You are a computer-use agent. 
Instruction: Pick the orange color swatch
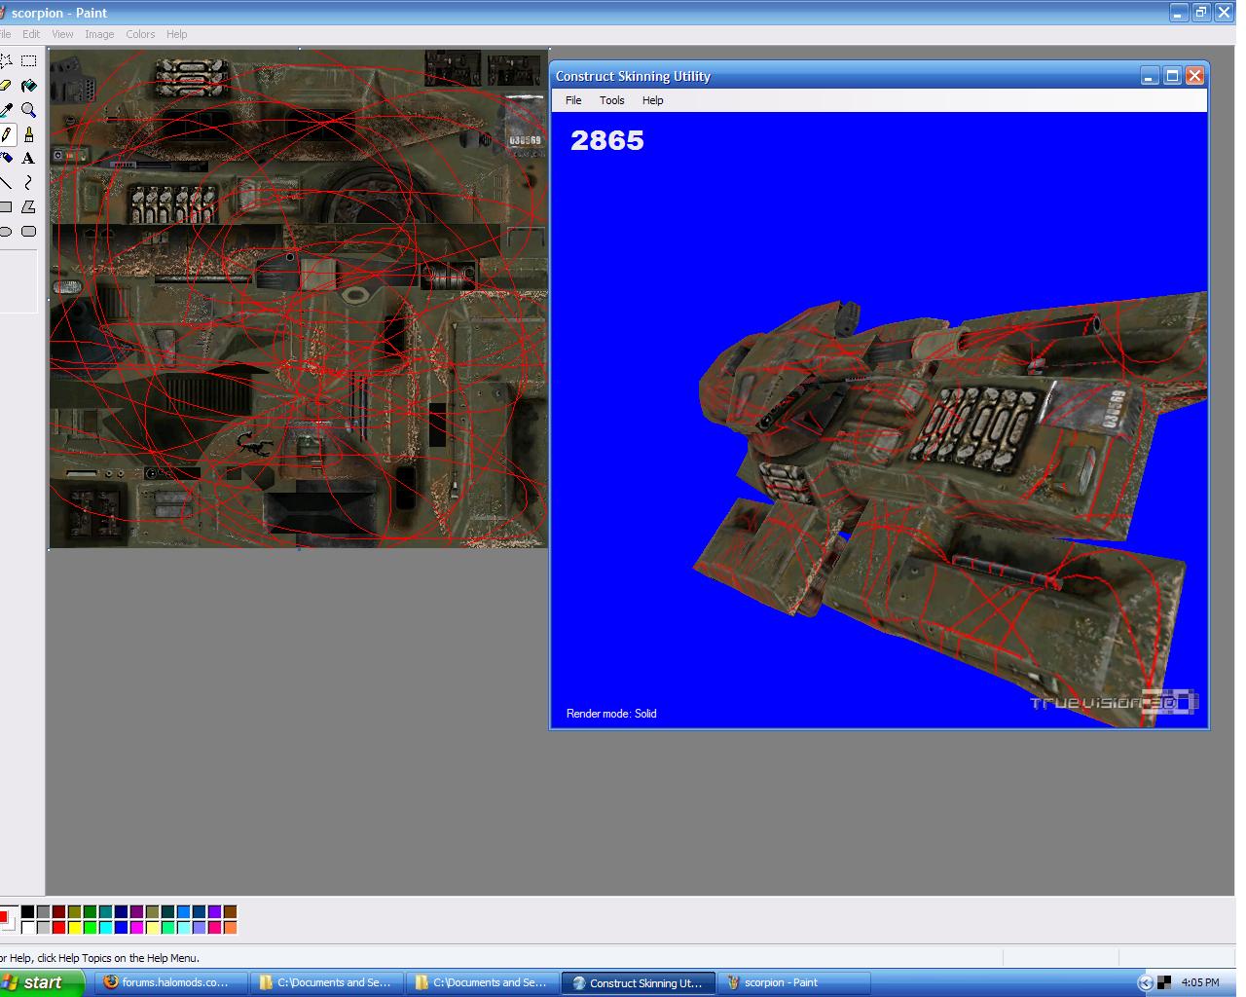coord(230,928)
